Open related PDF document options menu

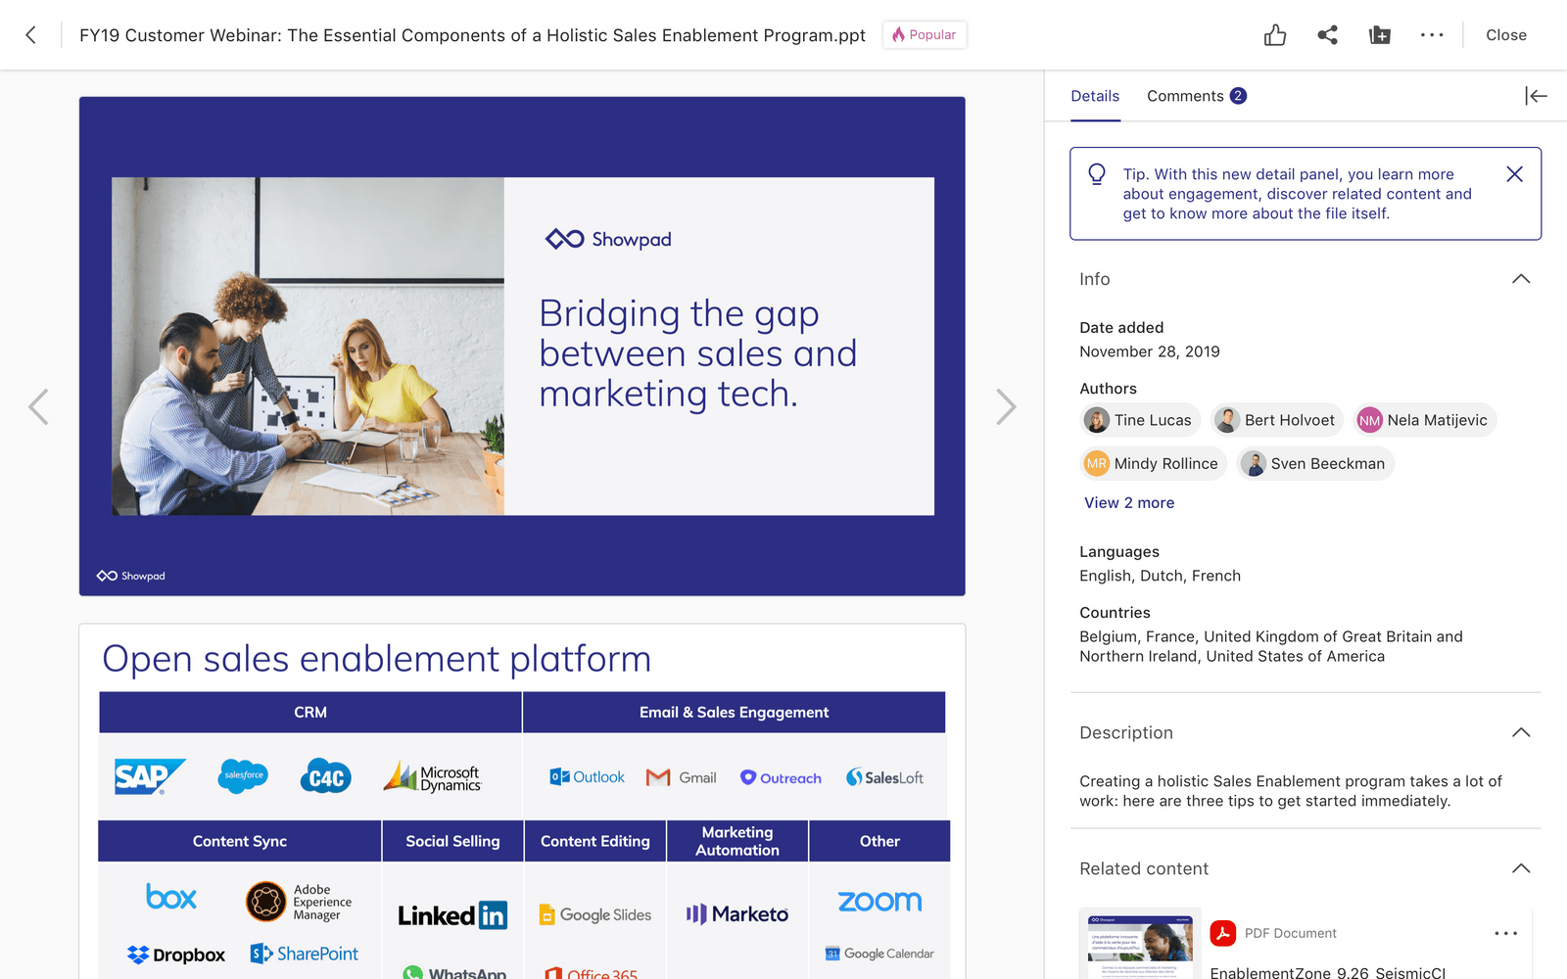click(x=1505, y=934)
